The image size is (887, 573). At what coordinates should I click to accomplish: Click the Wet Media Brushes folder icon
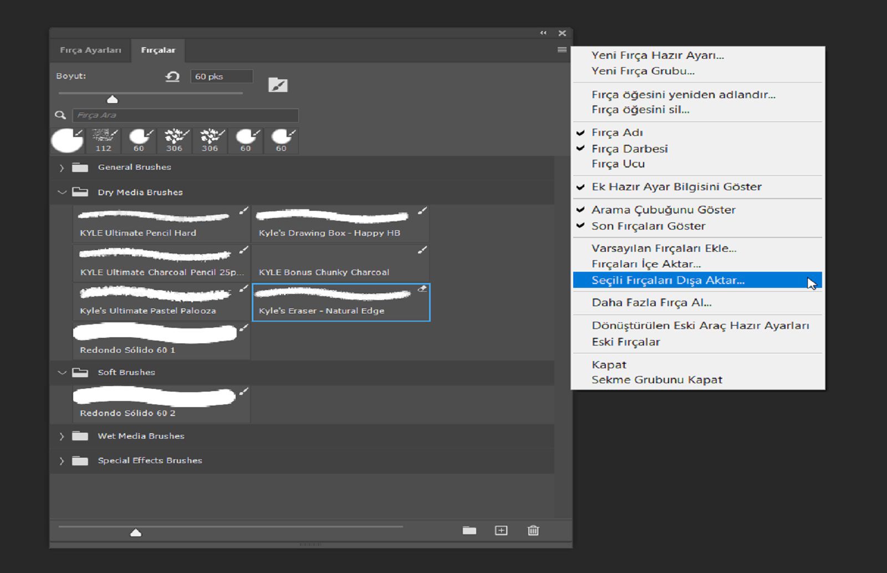coord(80,436)
